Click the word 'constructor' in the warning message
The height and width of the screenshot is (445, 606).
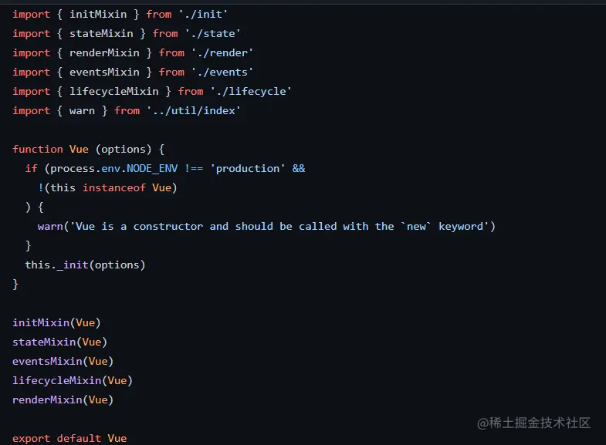[x=168, y=227]
